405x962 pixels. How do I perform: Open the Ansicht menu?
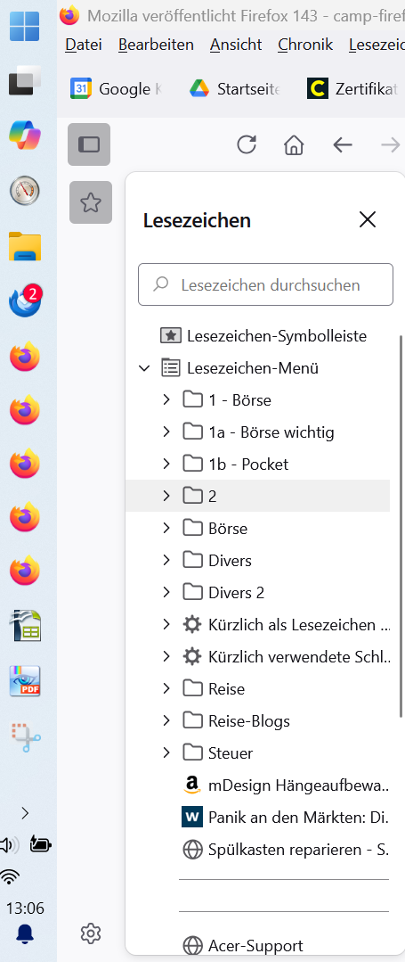coord(236,45)
